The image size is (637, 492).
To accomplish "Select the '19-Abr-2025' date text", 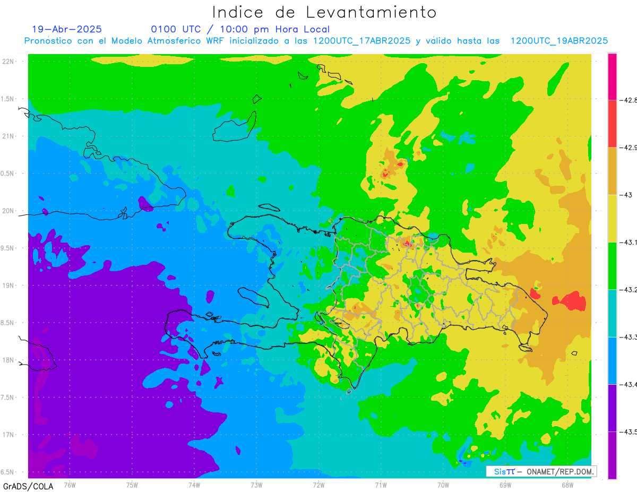I will 67,29.
